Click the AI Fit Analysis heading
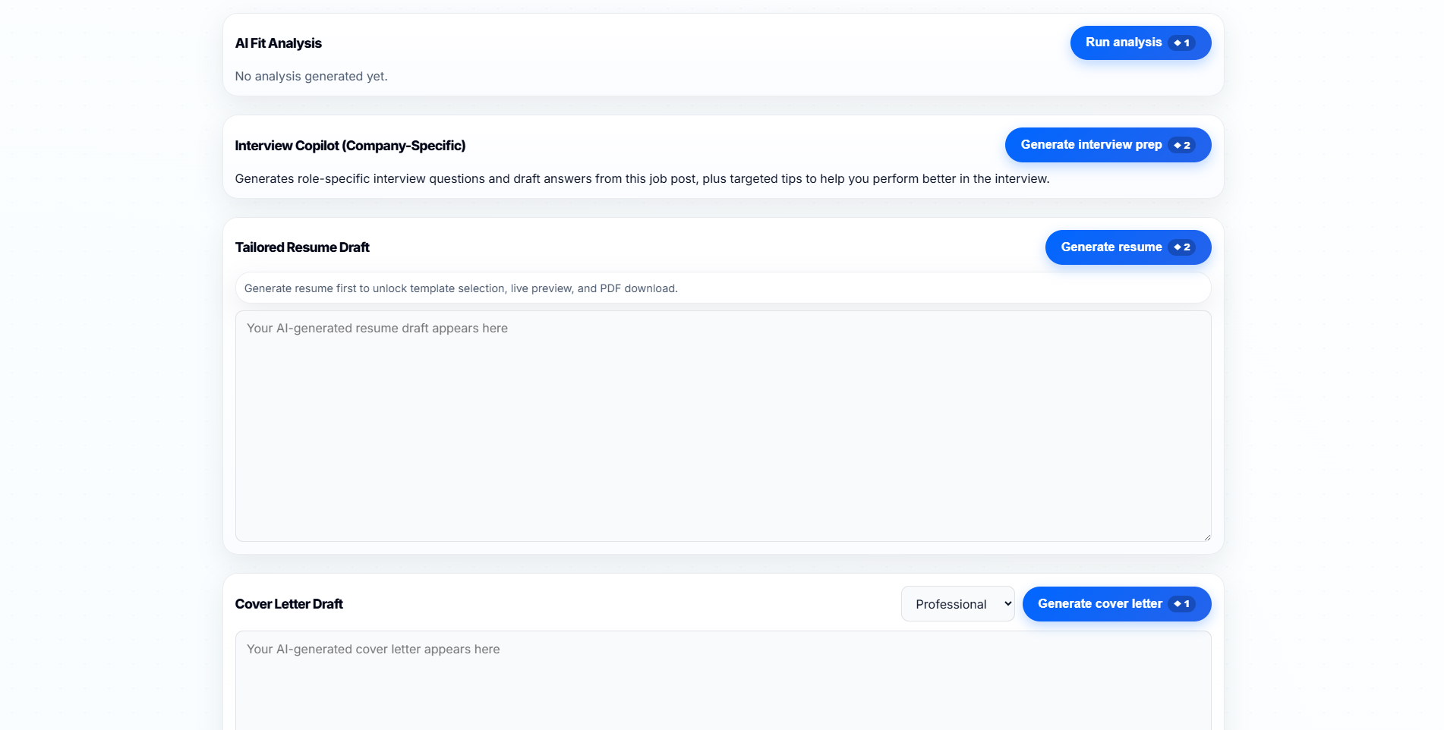Screen dimensions: 1444x730 (279, 43)
